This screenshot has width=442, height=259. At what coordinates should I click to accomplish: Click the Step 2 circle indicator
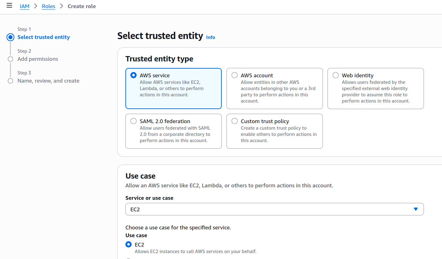click(x=11, y=59)
